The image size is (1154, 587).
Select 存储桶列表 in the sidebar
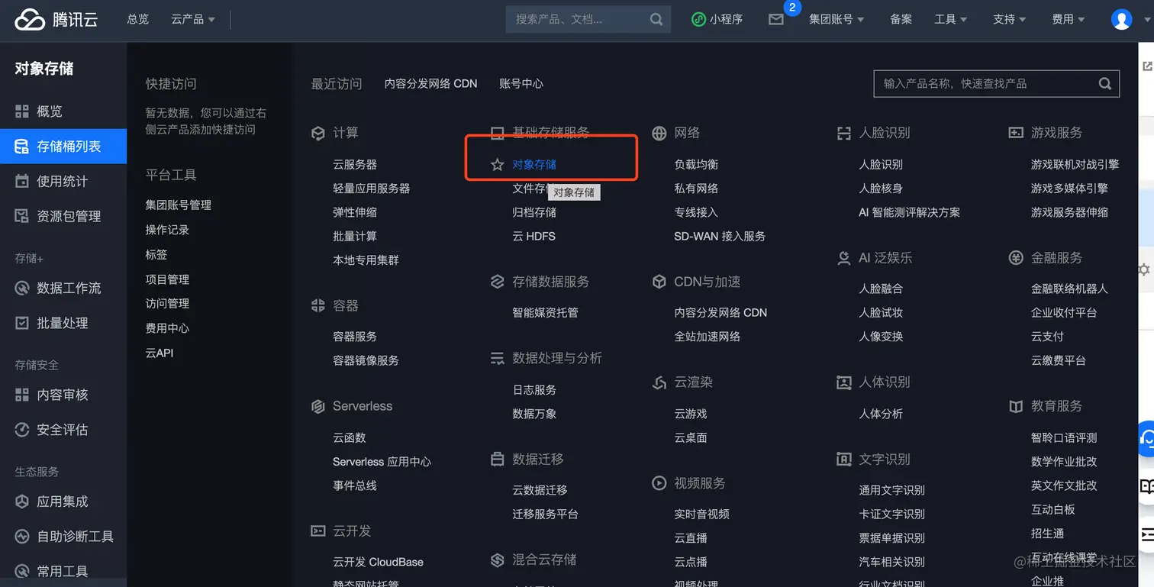point(63,146)
